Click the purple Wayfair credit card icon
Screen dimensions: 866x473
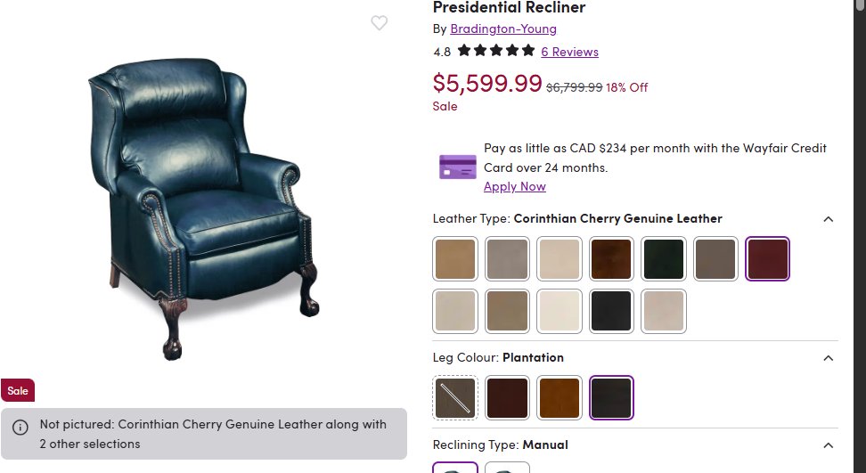tap(458, 167)
